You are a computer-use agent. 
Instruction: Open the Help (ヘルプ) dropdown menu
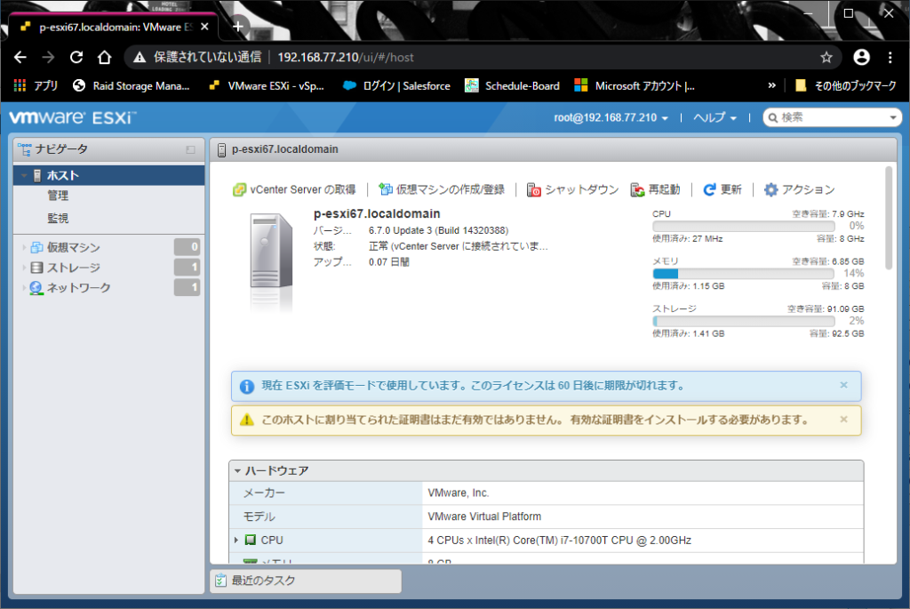[x=715, y=118]
